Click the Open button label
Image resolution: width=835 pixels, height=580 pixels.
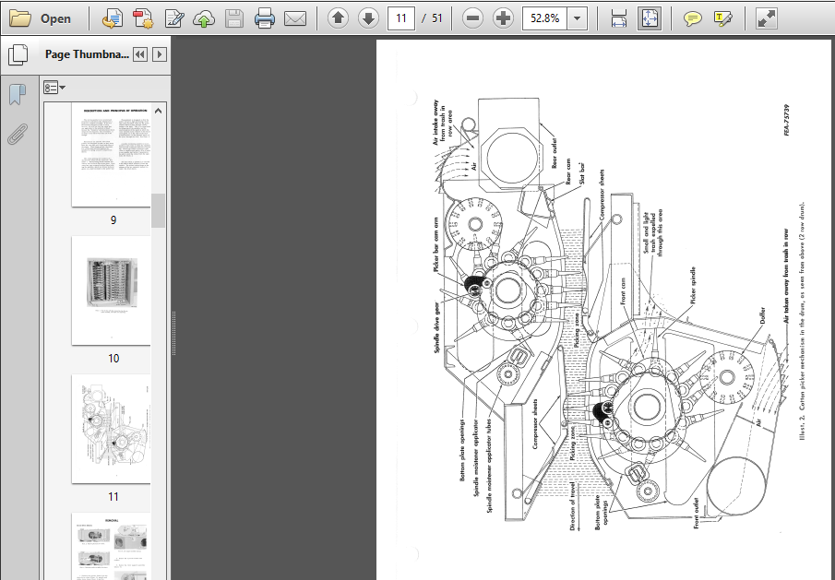55,18
